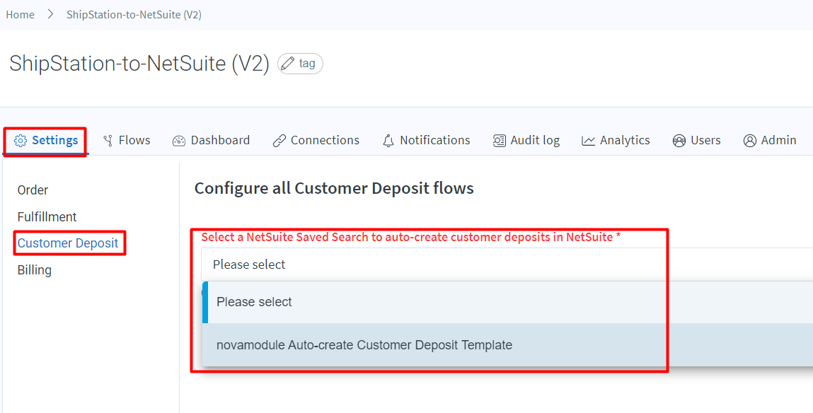
Task: Go to the Notifications tab
Action: [427, 141]
